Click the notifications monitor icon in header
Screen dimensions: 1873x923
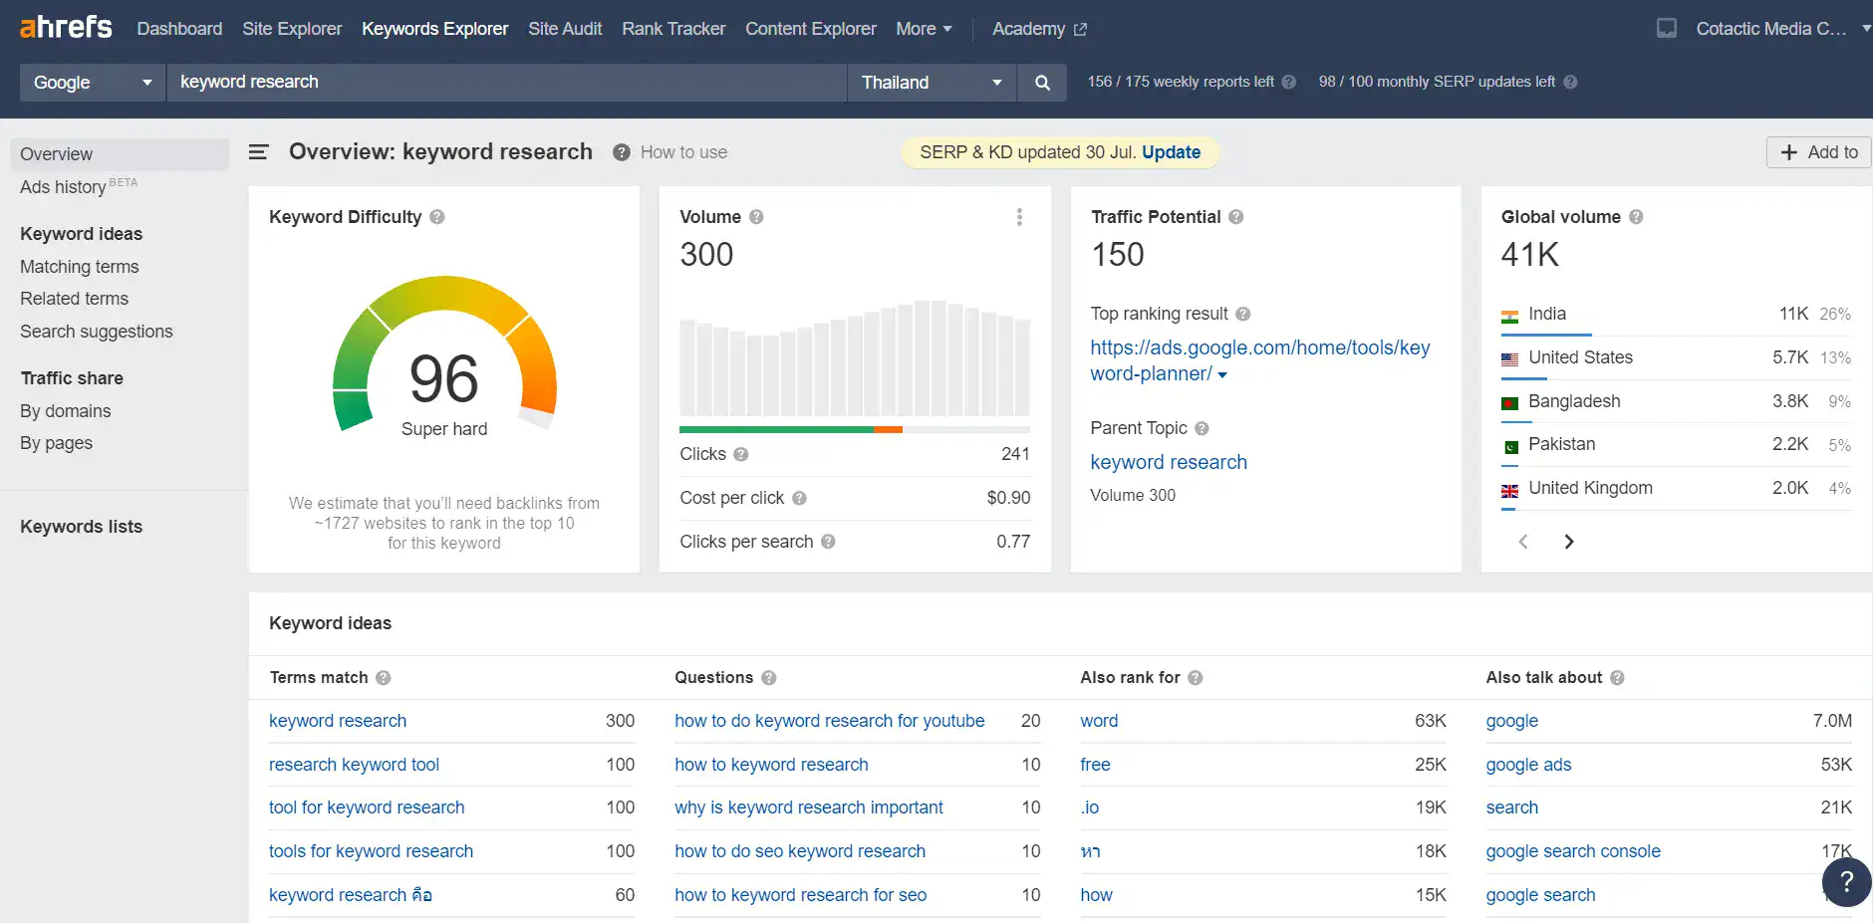click(x=1667, y=29)
